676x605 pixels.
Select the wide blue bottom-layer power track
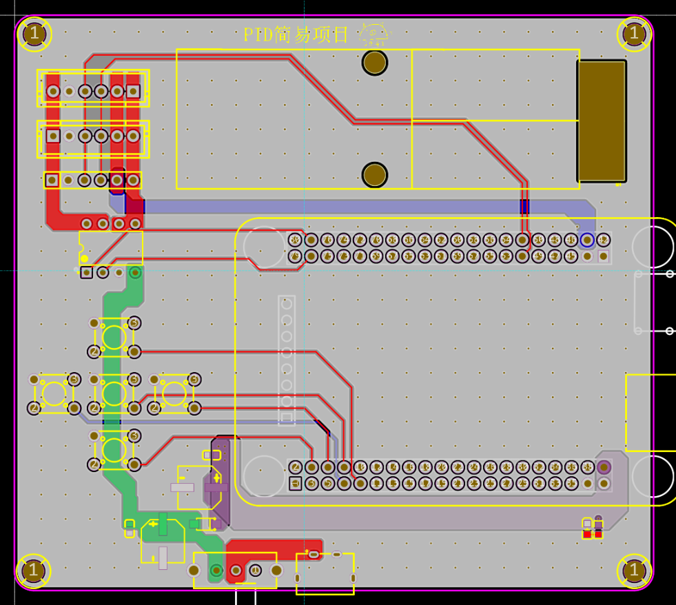point(354,207)
